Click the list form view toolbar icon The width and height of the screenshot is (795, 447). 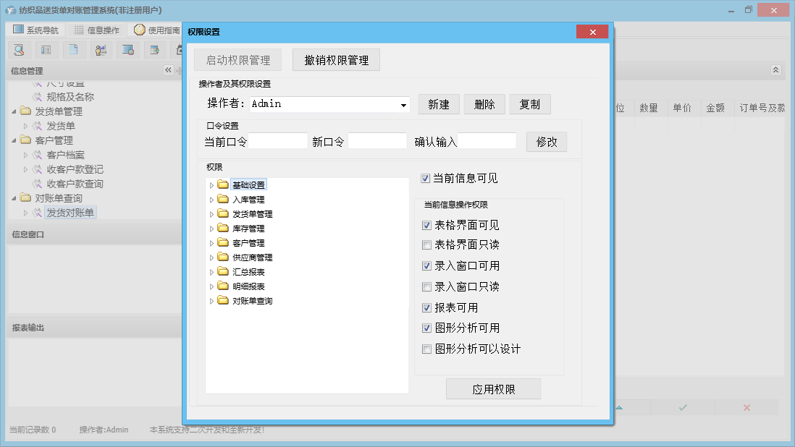coord(46,50)
